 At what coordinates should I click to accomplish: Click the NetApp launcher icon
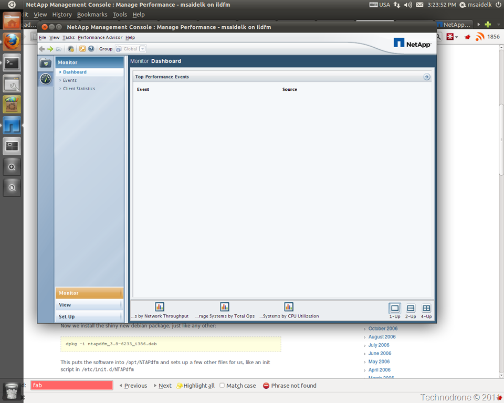click(x=12, y=125)
